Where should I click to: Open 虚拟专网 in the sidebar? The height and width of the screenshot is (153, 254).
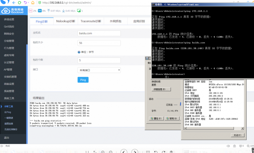tap(9, 55)
